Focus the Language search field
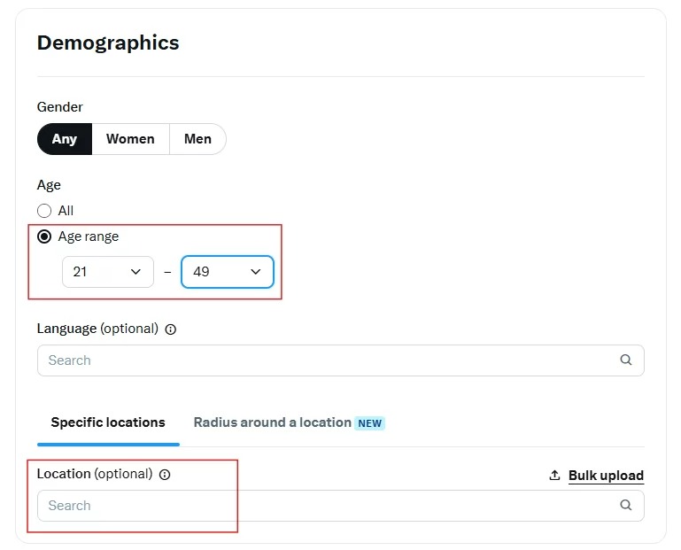681x550 pixels. pos(328,360)
